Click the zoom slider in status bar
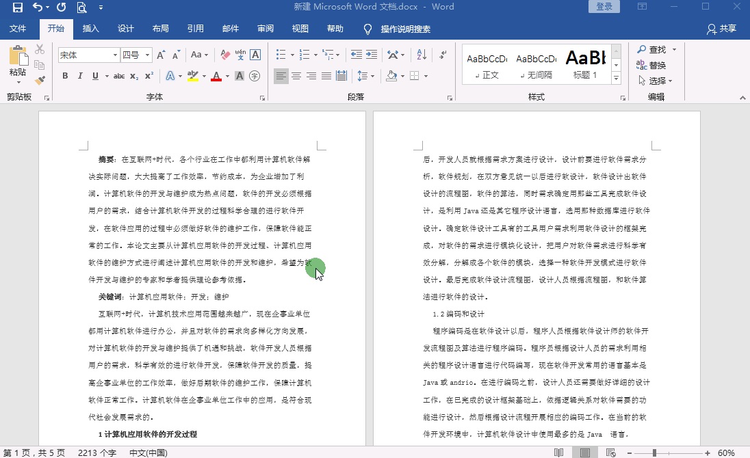 coord(655,453)
